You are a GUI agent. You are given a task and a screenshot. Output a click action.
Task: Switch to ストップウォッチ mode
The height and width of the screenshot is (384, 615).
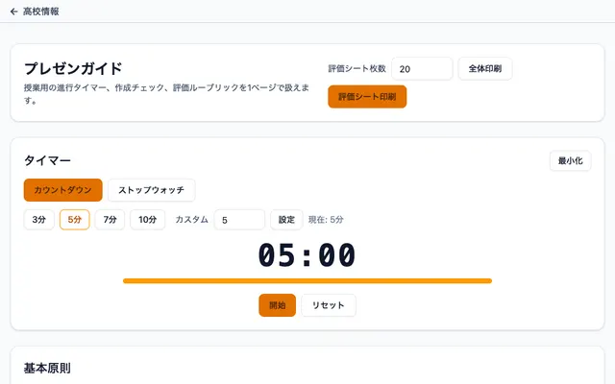(152, 190)
